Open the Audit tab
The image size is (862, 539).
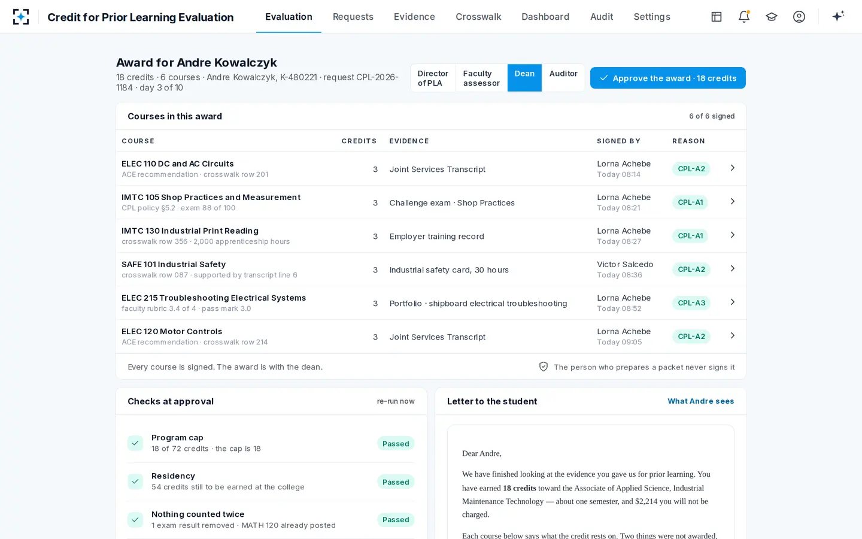click(602, 17)
